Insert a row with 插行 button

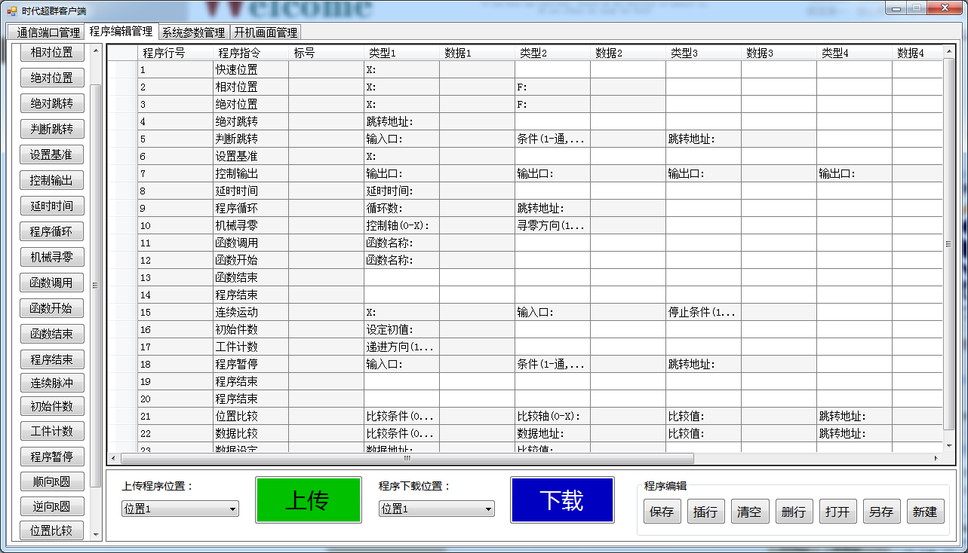pos(705,512)
